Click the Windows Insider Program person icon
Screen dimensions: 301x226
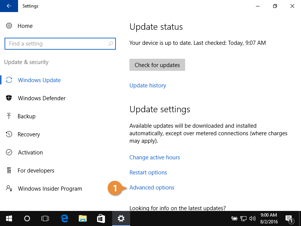[x=9, y=189]
